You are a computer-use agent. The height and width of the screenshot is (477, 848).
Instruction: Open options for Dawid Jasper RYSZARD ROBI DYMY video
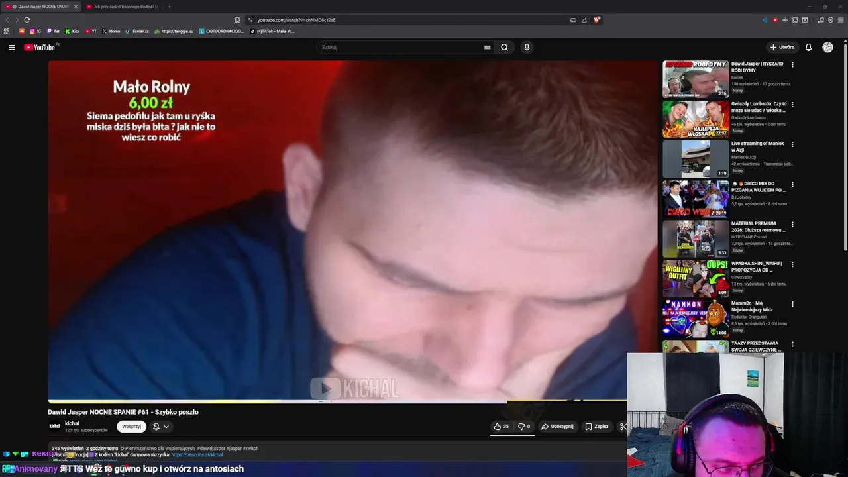pyautogui.click(x=792, y=64)
